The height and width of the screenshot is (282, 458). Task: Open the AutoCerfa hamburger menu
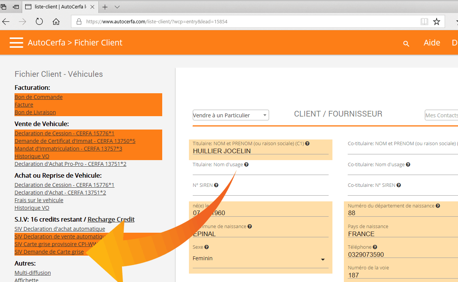coord(16,43)
